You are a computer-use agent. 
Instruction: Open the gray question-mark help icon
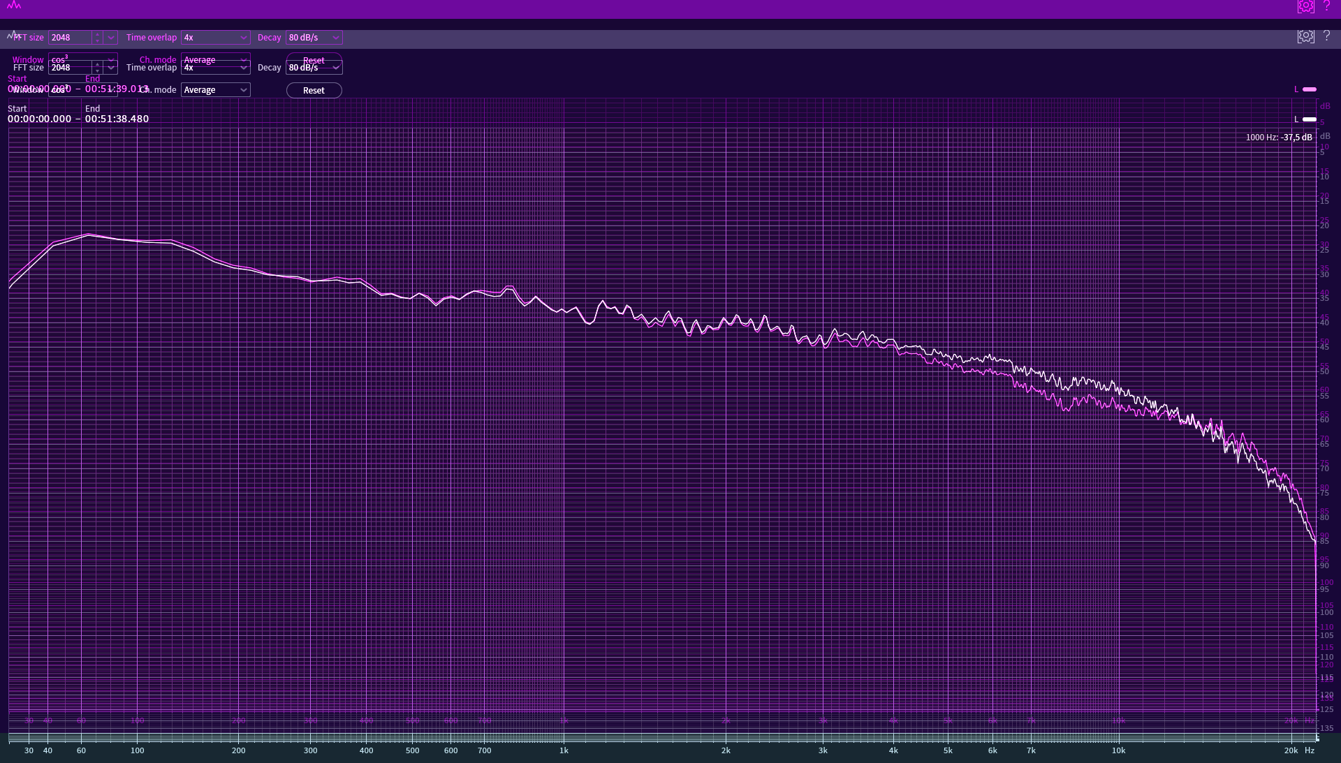coord(1326,36)
